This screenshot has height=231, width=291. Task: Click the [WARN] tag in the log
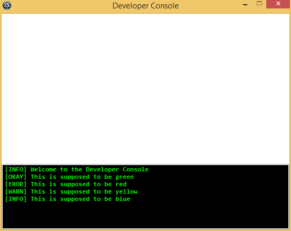tap(16, 191)
